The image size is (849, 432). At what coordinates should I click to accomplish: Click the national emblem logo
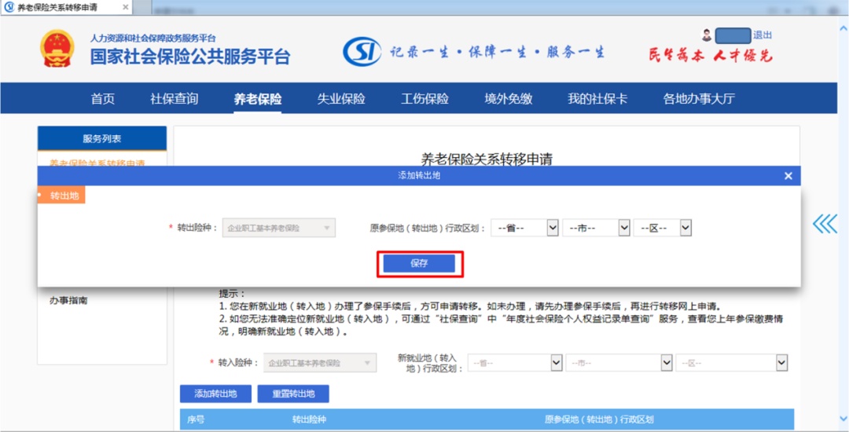pos(57,49)
